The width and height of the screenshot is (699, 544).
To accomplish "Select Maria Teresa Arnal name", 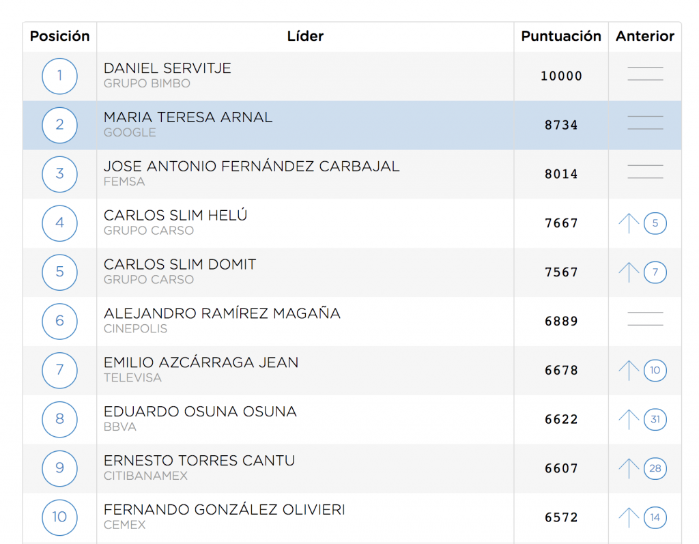I will [x=188, y=117].
